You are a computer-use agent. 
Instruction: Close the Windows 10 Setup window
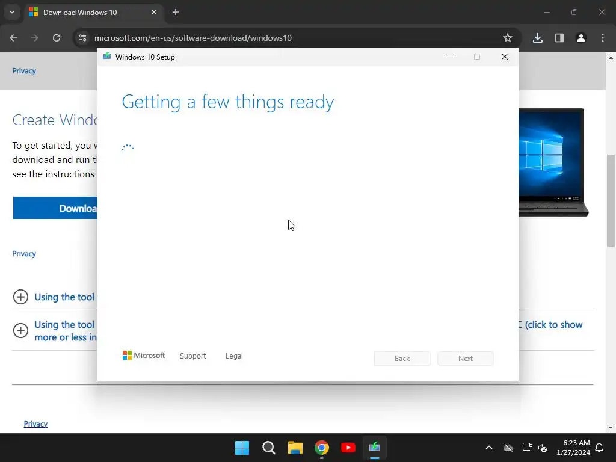[x=505, y=57]
